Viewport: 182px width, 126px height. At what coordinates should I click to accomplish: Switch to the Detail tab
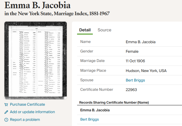tap(85, 30)
